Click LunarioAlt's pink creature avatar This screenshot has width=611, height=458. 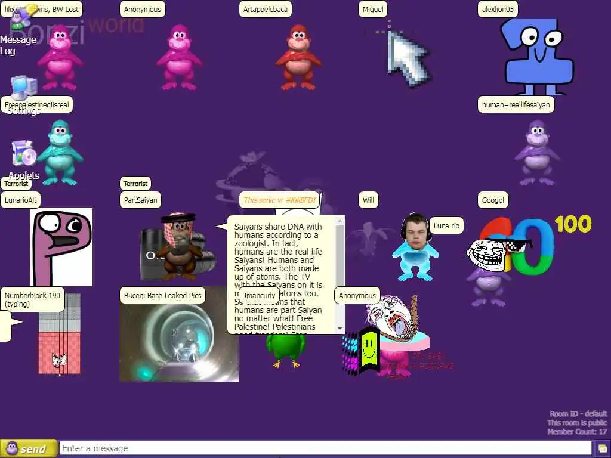(x=61, y=247)
